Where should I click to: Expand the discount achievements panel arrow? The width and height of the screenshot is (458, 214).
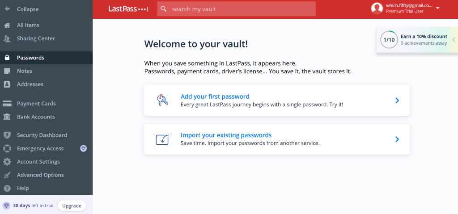(x=454, y=40)
